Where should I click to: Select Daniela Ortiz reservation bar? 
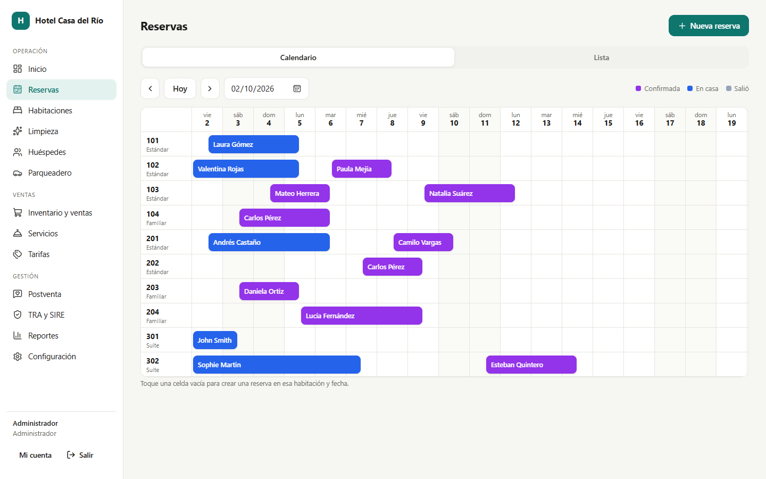pos(269,291)
